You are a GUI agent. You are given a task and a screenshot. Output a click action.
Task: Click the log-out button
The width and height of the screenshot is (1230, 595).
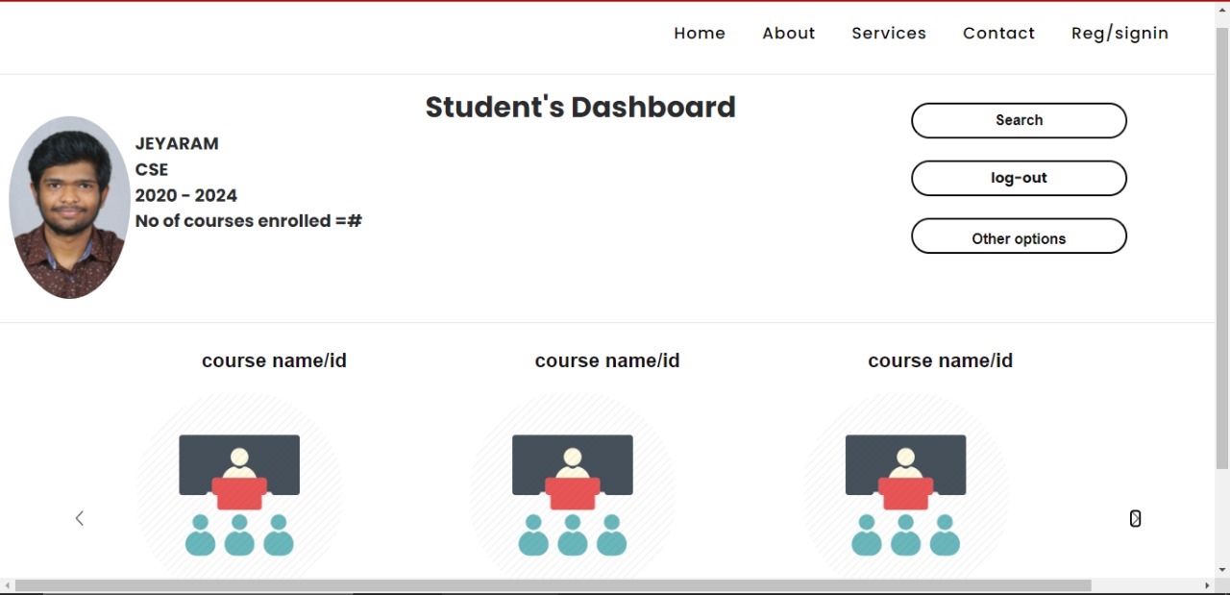[x=1019, y=178]
